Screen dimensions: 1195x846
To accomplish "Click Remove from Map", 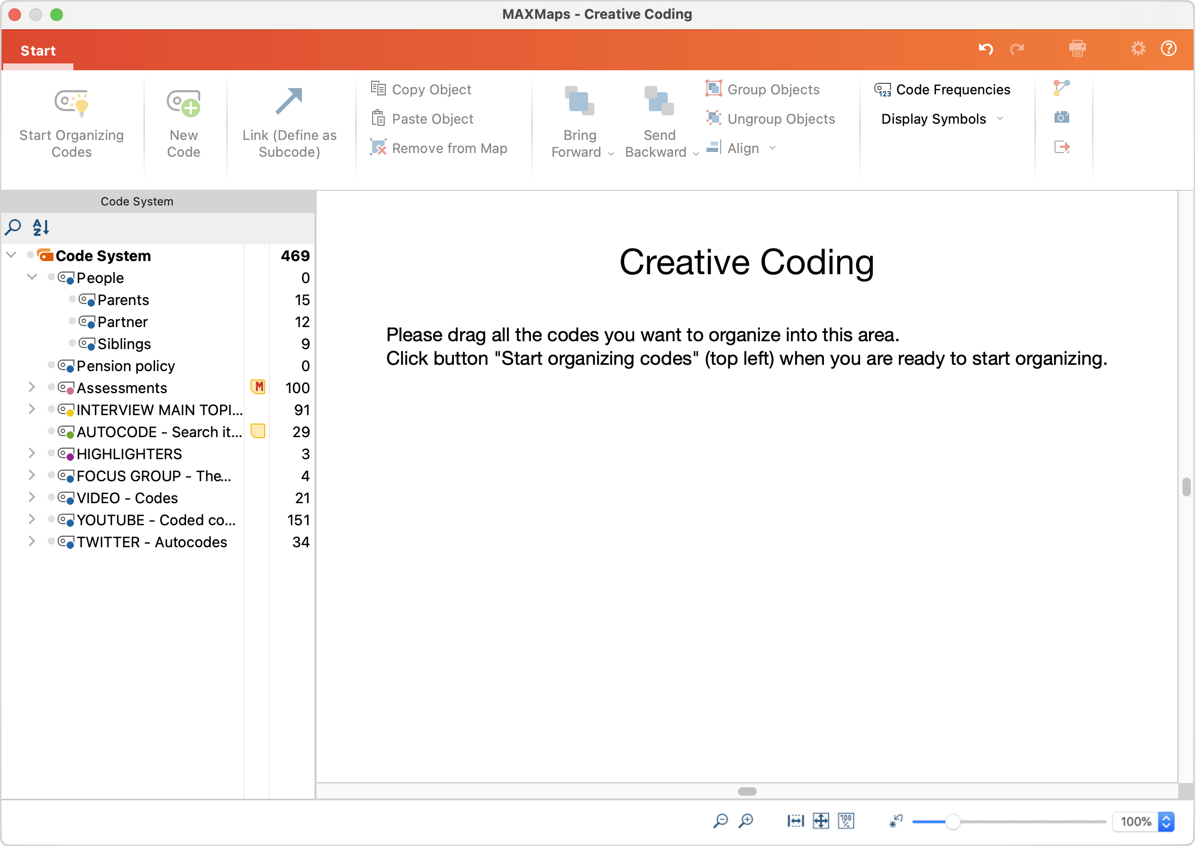I will [439, 148].
